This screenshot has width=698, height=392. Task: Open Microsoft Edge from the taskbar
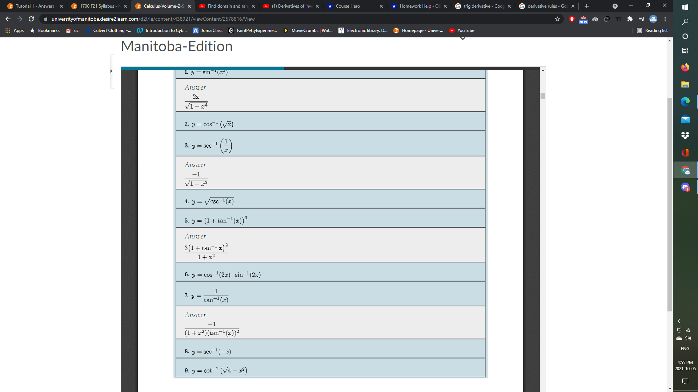click(x=685, y=102)
